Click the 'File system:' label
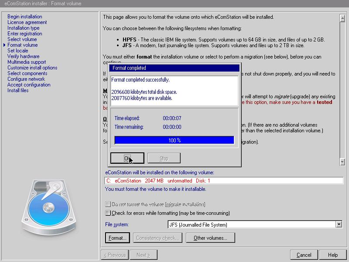 (x=117, y=224)
